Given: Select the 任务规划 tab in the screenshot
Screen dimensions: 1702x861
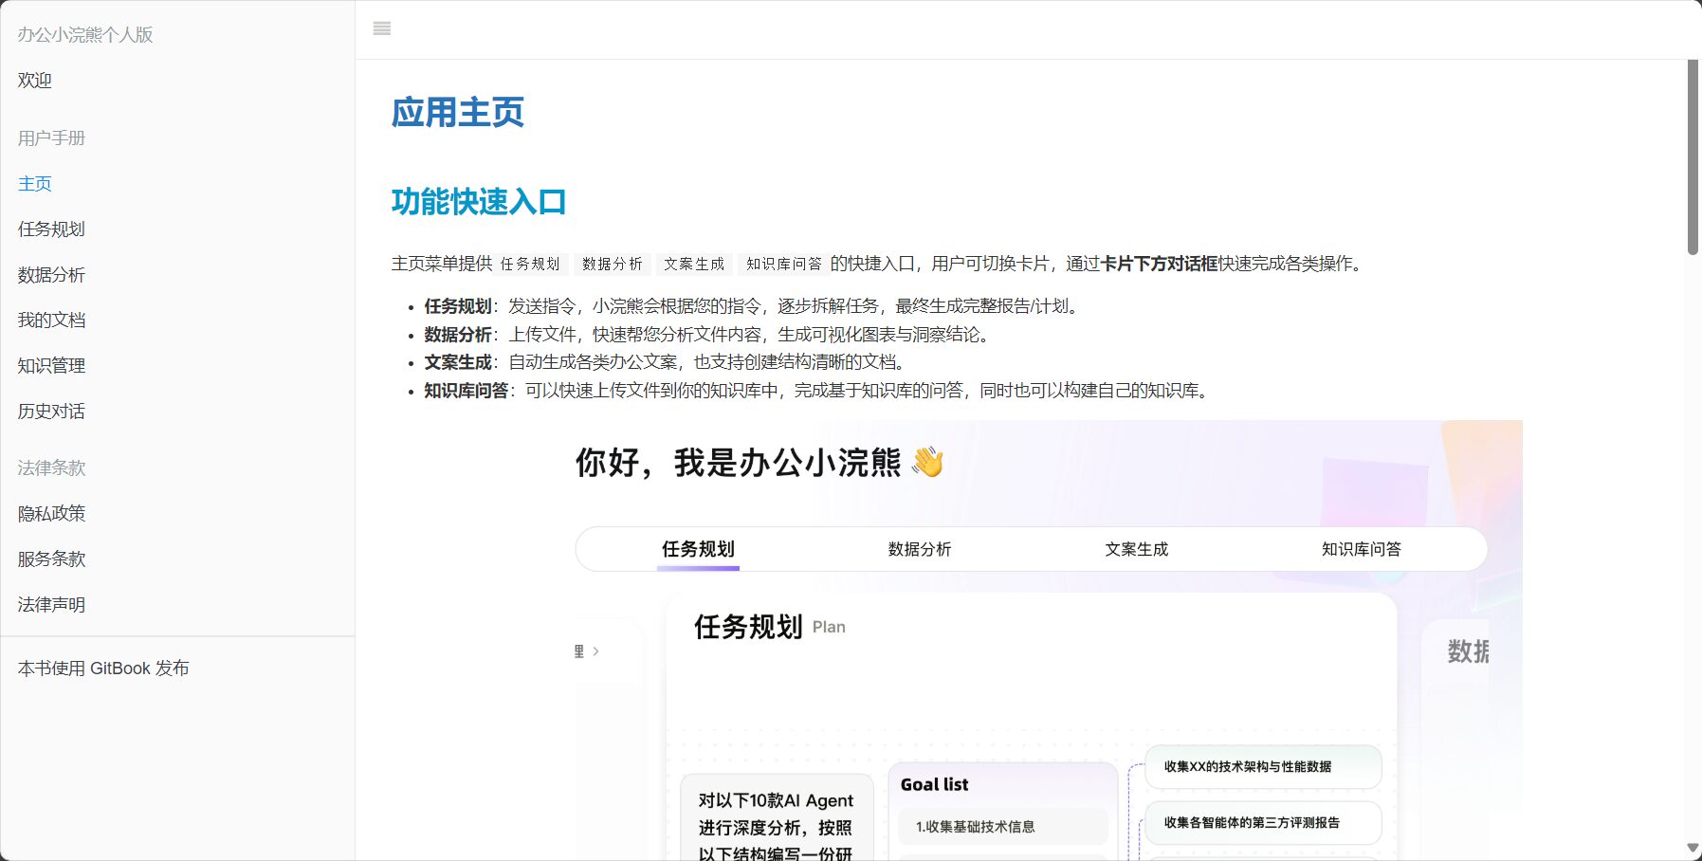Looking at the screenshot, I should point(698,549).
